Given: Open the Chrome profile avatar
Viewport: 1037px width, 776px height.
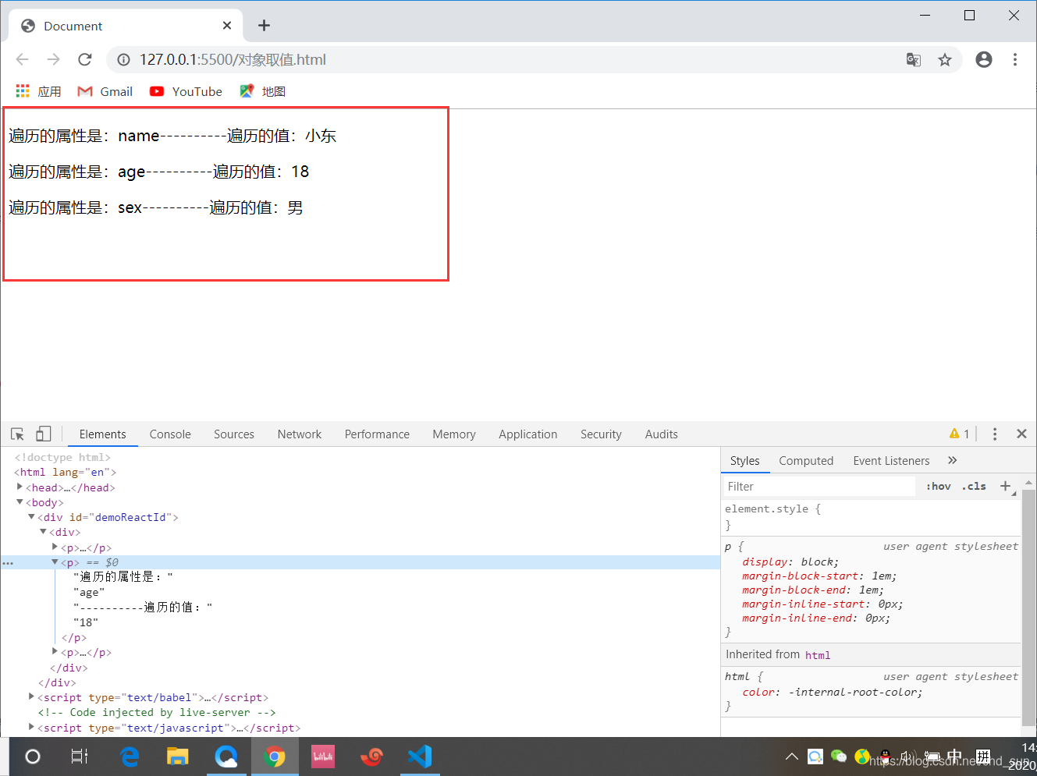Looking at the screenshot, I should coord(984,59).
